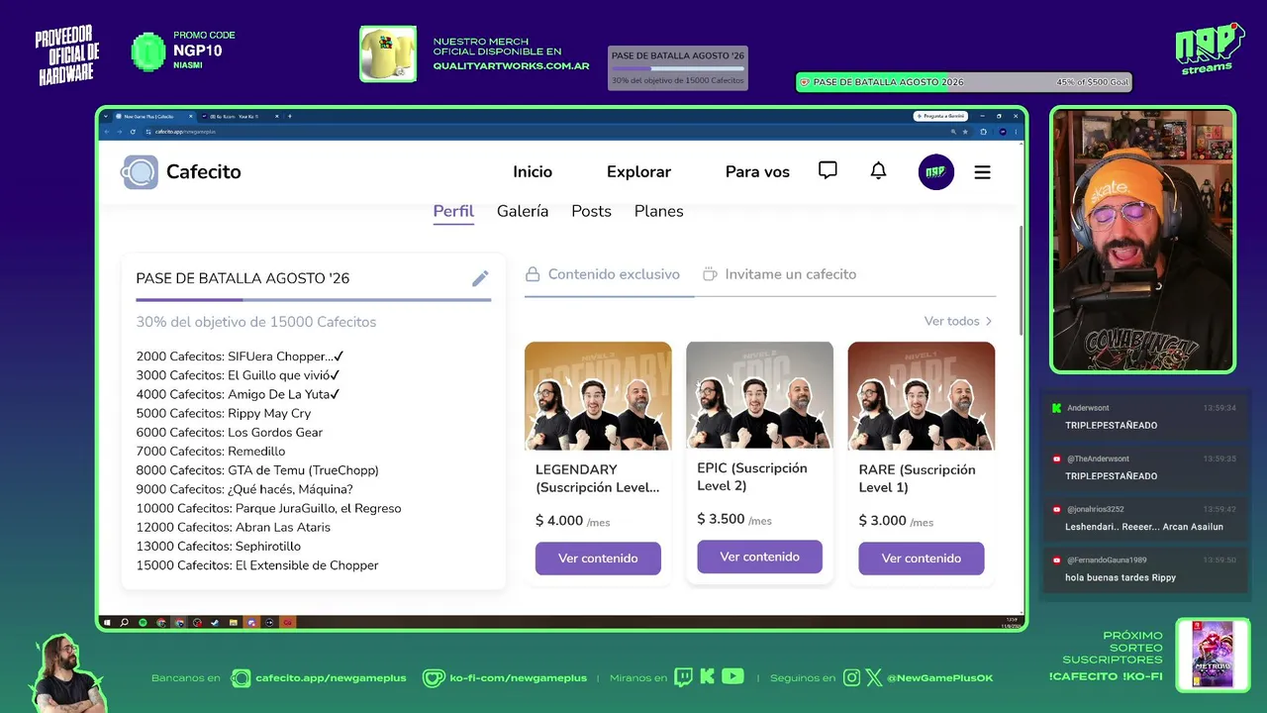Open the chat messages icon in header
The height and width of the screenshot is (713, 1267).
click(828, 170)
